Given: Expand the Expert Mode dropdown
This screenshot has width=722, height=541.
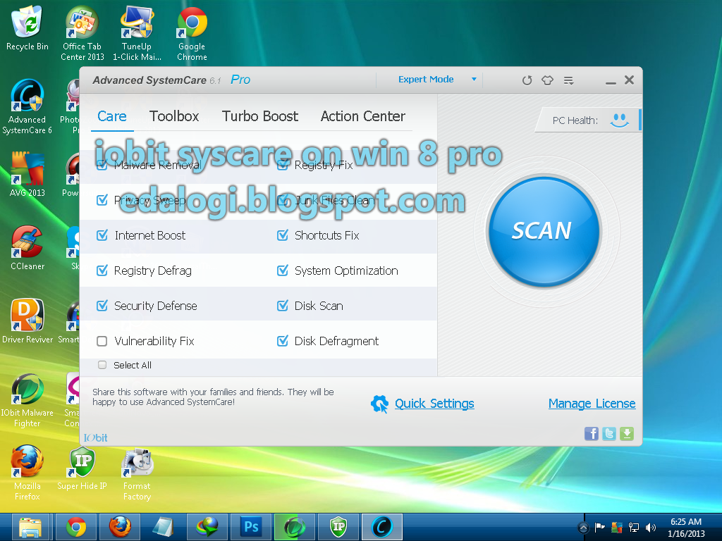Looking at the screenshot, I should 437,80.
